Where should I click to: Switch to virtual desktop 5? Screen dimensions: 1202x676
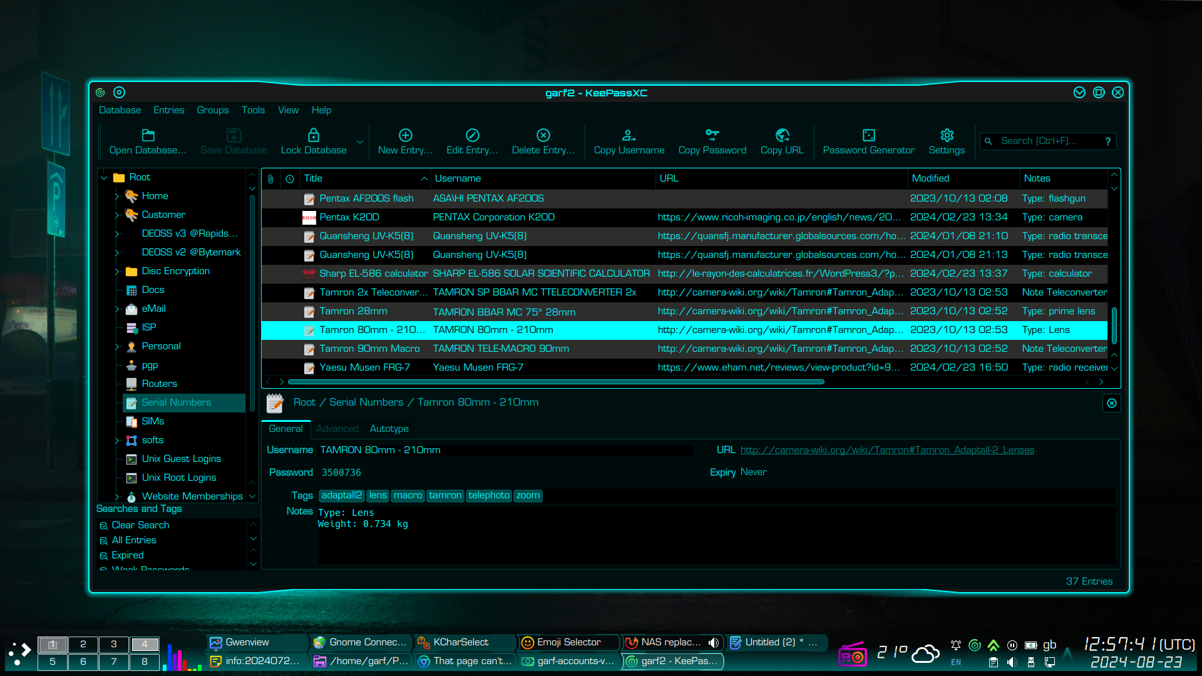click(52, 662)
